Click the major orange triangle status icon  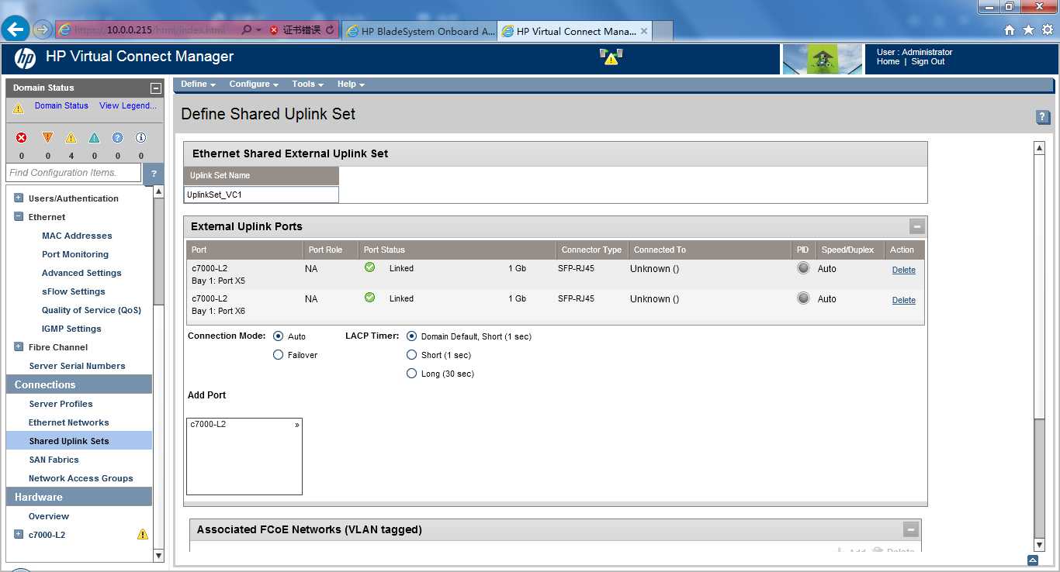(x=47, y=137)
